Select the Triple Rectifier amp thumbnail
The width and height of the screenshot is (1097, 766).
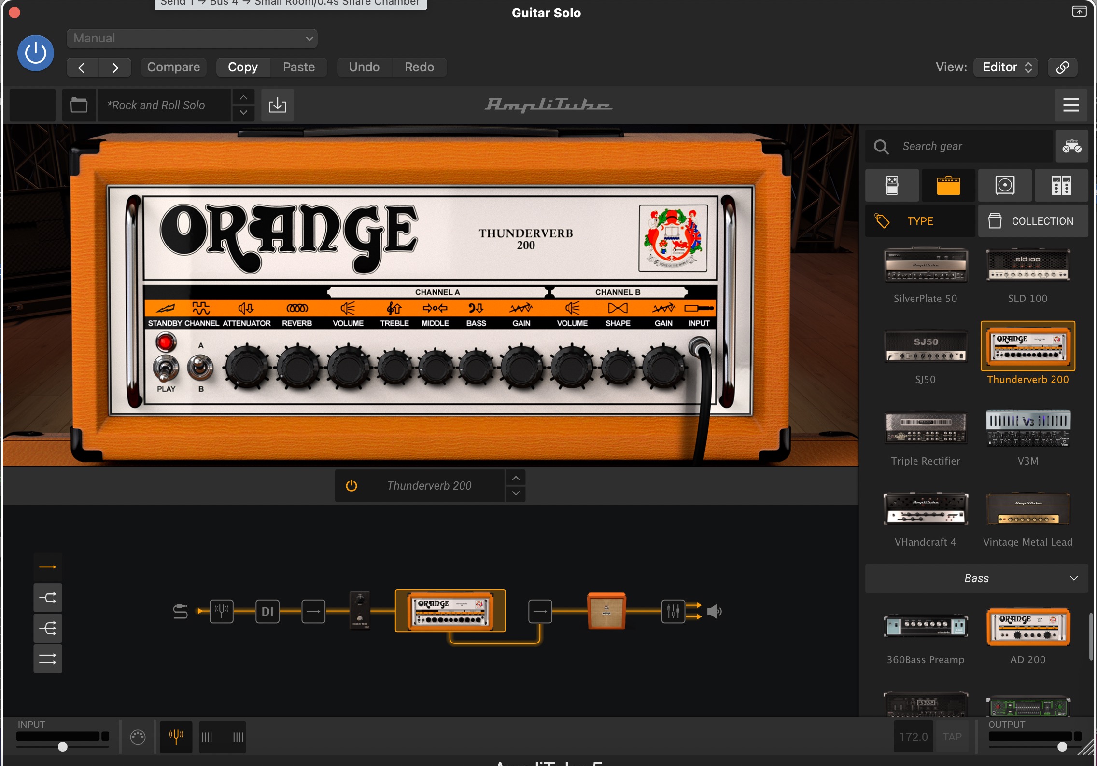[926, 427]
